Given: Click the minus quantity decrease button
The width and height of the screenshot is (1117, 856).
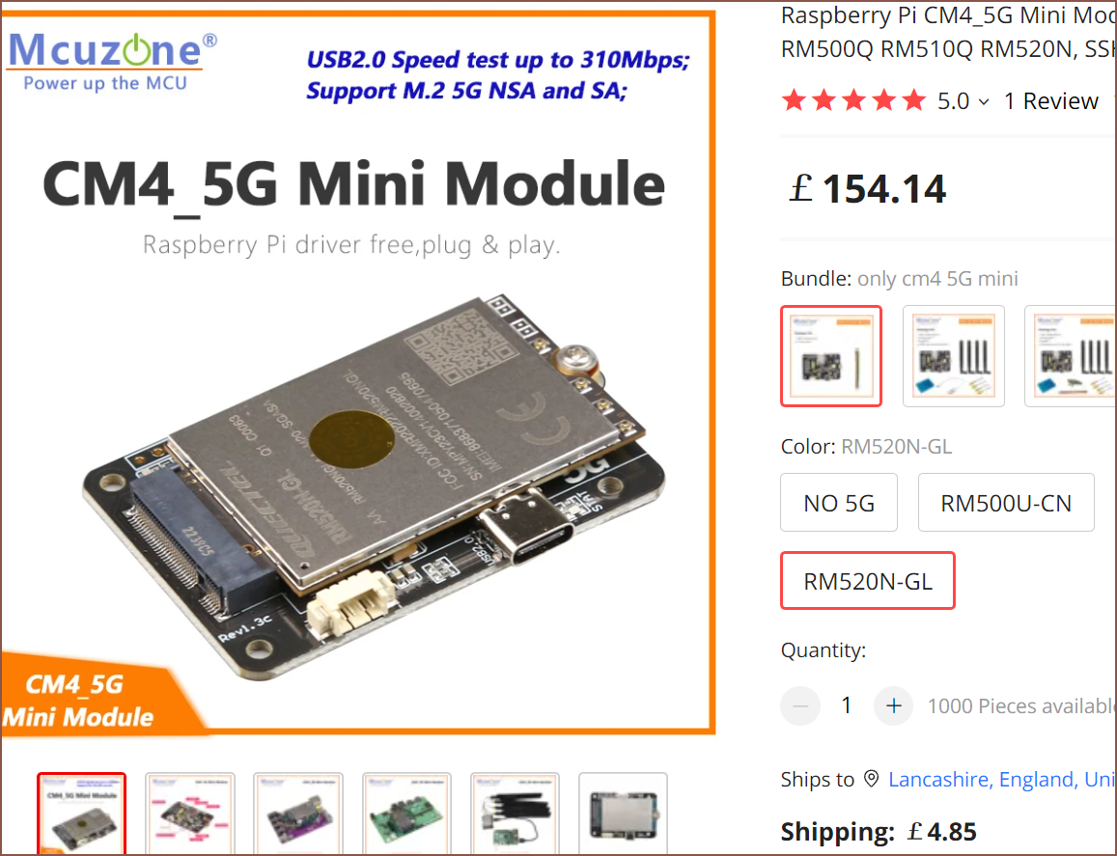Looking at the screenshot, I should pos(800,705).
